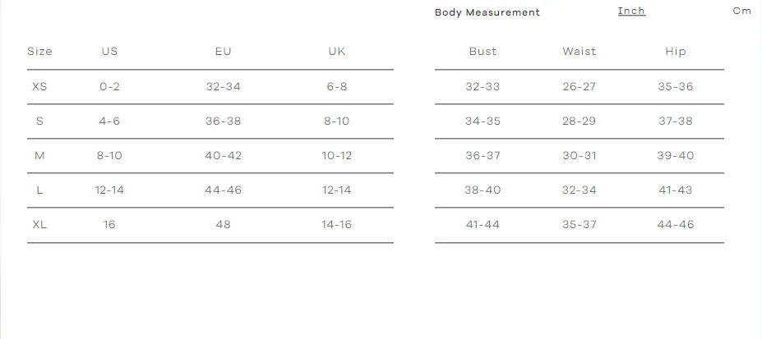This screenshot has width=762, height=339.
Task: Click the Waist column header
Action: [580, 51]
